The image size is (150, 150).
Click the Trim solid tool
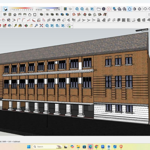(x=62, y=15)
